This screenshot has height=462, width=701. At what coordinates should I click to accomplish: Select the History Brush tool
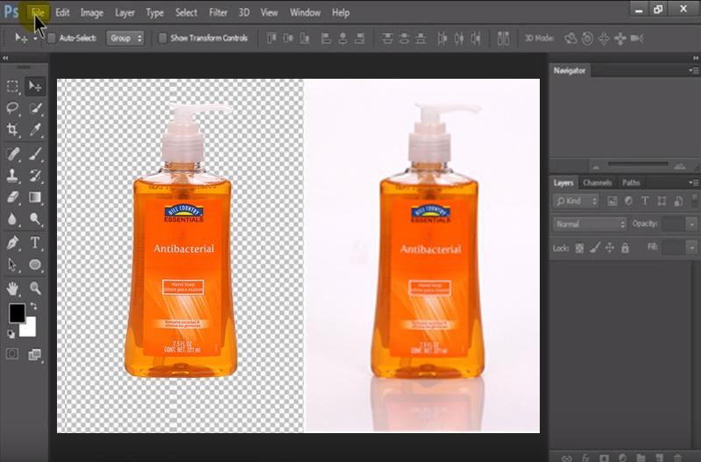(35, 175)
